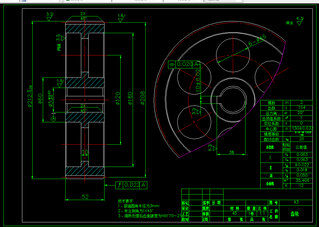Select the 材料 title block label
This screenshot has height=227, width=319.
click(x=235, y=208)
